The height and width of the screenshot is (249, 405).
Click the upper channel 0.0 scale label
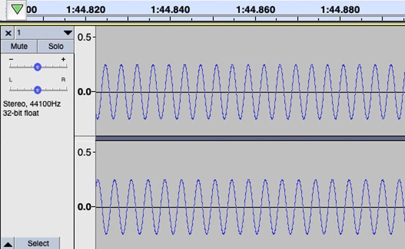click(x=84, y=92)
